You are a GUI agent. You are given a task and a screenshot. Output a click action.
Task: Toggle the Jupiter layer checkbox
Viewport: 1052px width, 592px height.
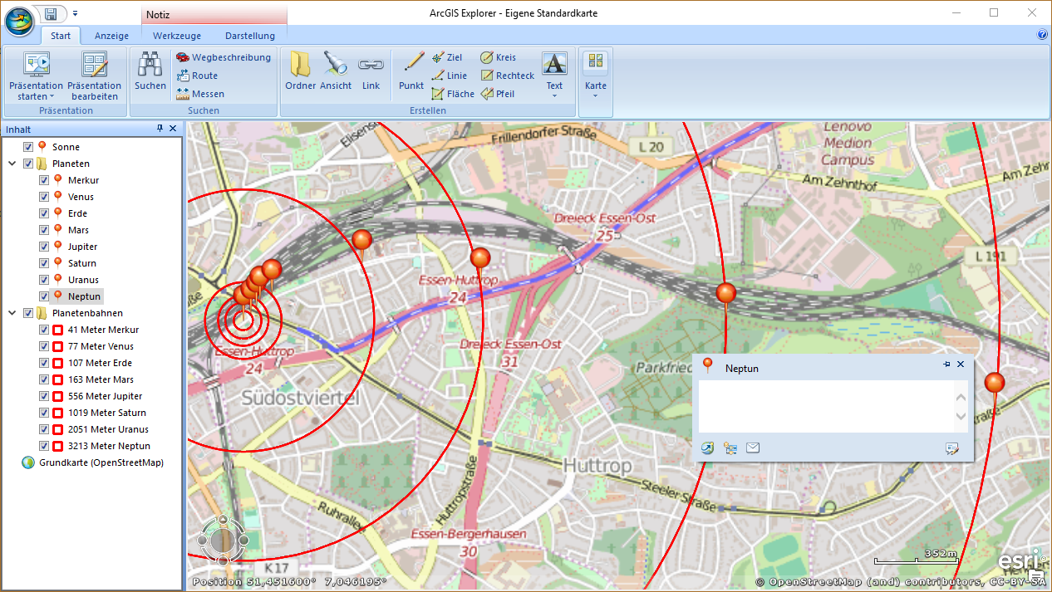[x=45, y=247]
